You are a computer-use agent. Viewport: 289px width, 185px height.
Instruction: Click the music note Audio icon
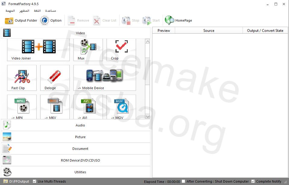tap(7, 125)
